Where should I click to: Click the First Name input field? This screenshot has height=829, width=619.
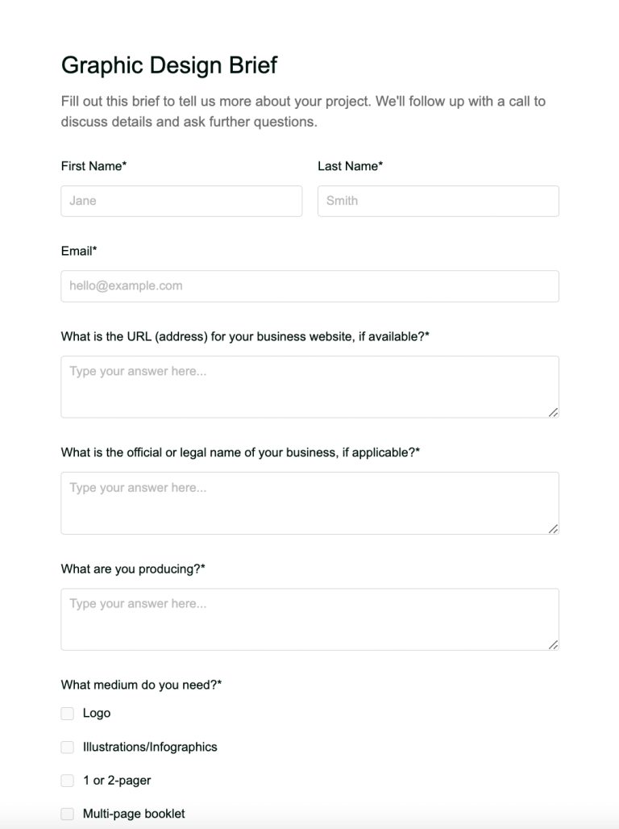pos(181,200)
